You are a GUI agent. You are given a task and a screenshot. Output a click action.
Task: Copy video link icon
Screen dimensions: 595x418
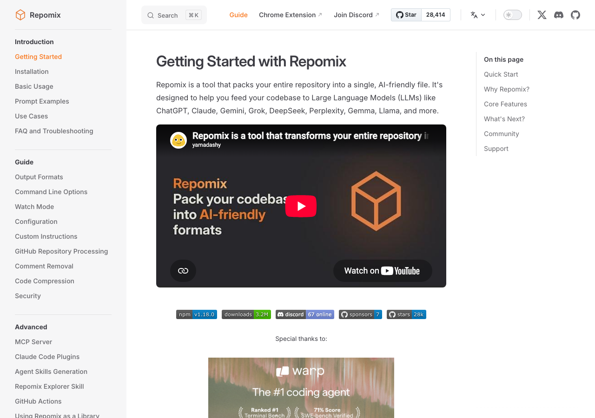point(183,271)
